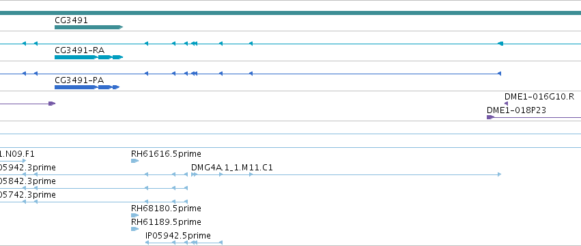The height and width of the screenshot is (246, 581).
Task: Select the DMG4A.1_1.M11.C1 label
Action: tap(232, 168)
